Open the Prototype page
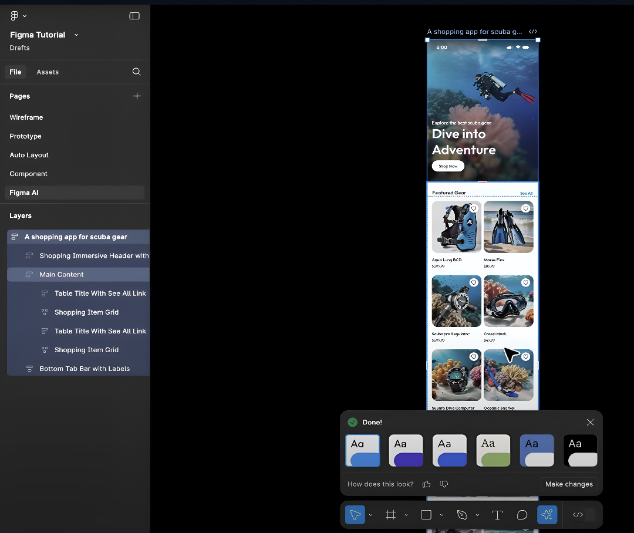Screen dimensions: 634x533 pos(26,136)
